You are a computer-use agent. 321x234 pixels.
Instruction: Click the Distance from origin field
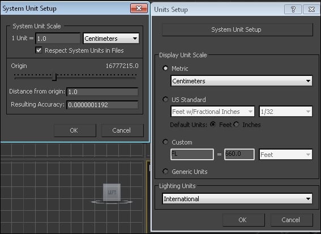[x=102, y=92]
